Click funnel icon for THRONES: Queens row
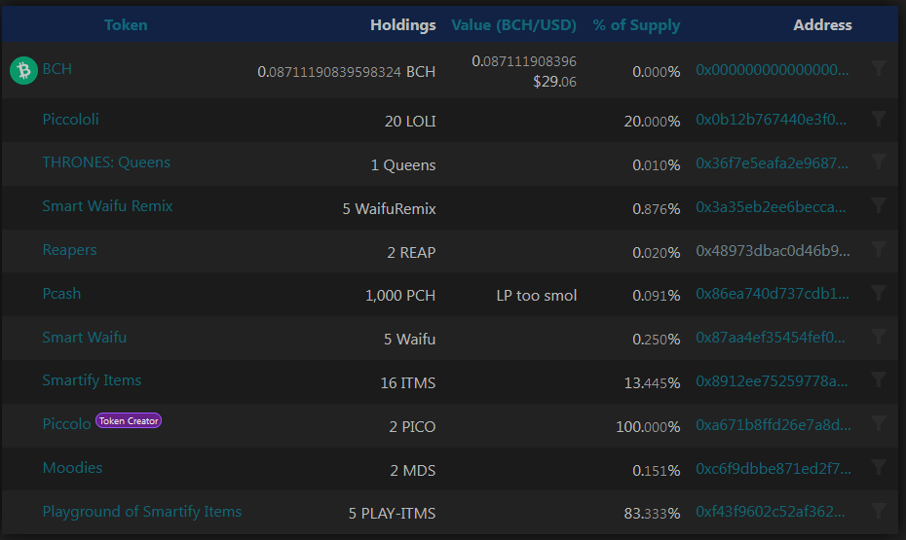Viewport: 906px width, 540px height. [879, 162]
